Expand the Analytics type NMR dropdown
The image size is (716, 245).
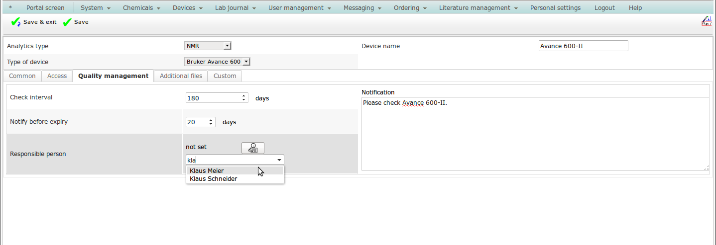tap(227, 46)
